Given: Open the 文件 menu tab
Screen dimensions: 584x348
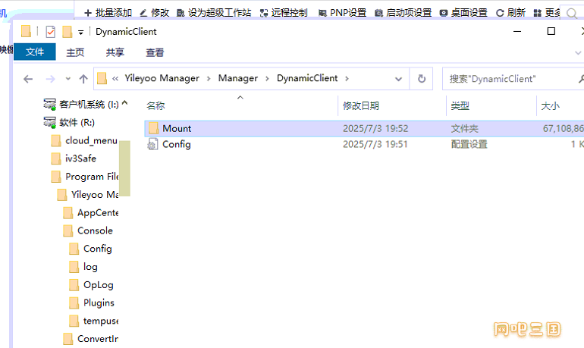Looking at the screenshot, I should (35, 52).
